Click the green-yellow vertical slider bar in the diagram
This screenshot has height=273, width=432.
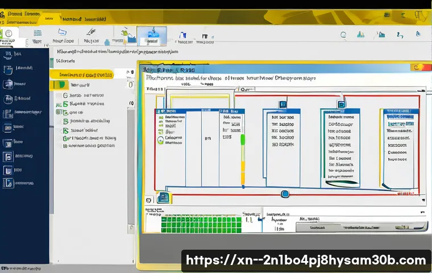tap(243, 159)
